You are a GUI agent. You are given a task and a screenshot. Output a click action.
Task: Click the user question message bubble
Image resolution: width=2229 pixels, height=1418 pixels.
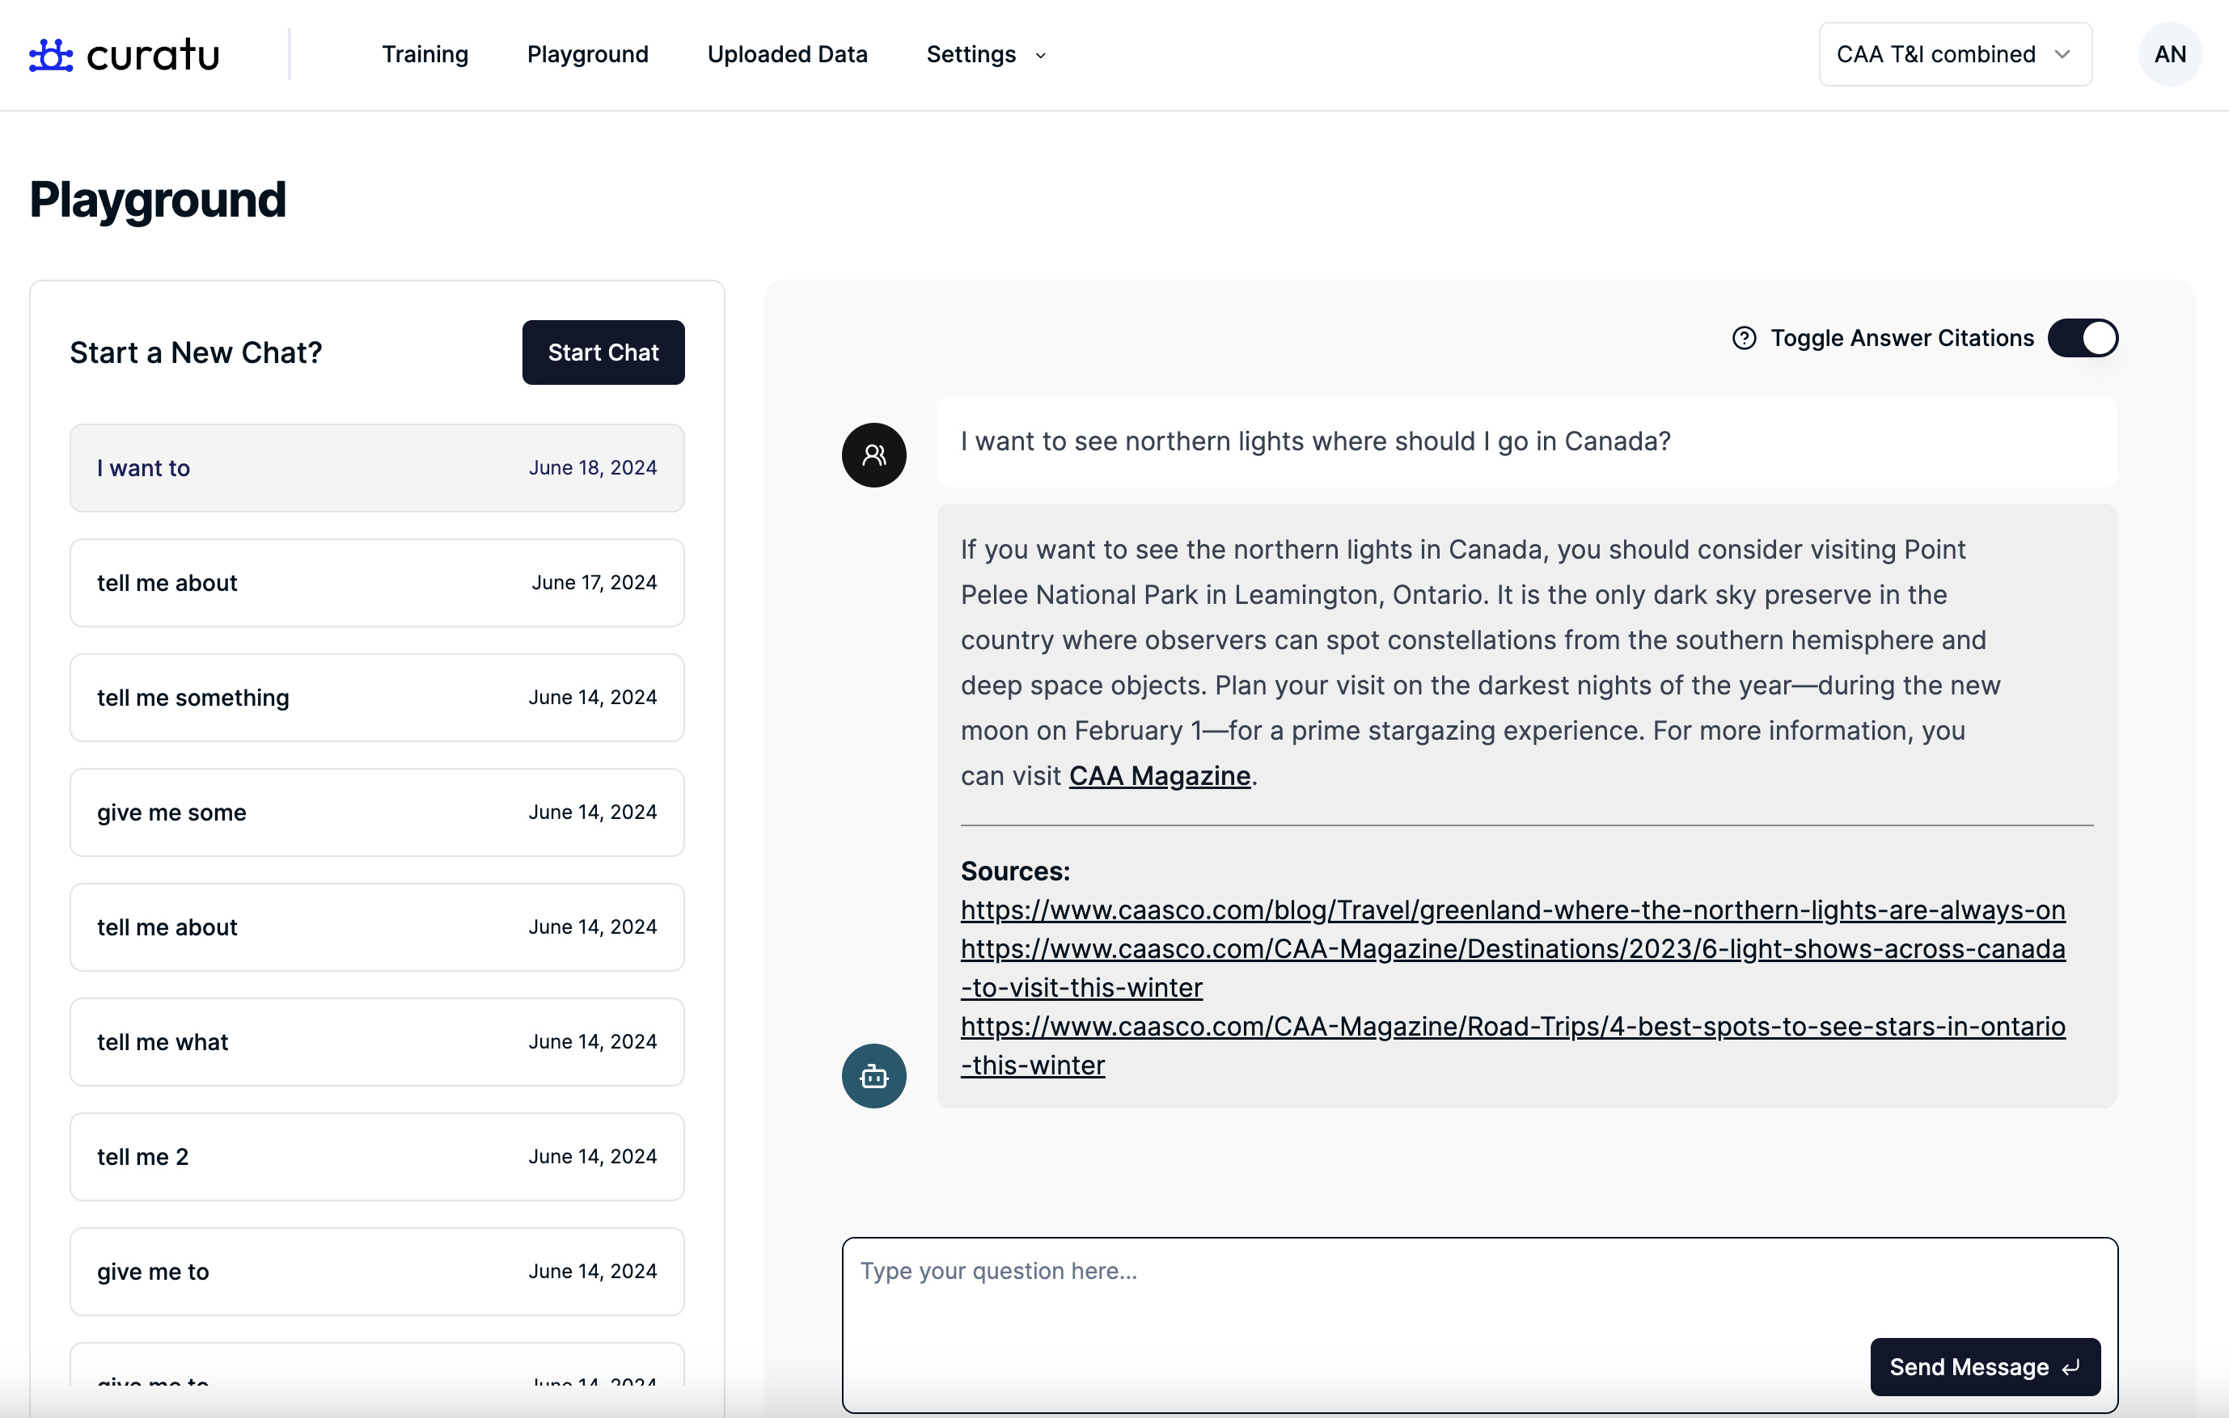(x=1526, y=441)
